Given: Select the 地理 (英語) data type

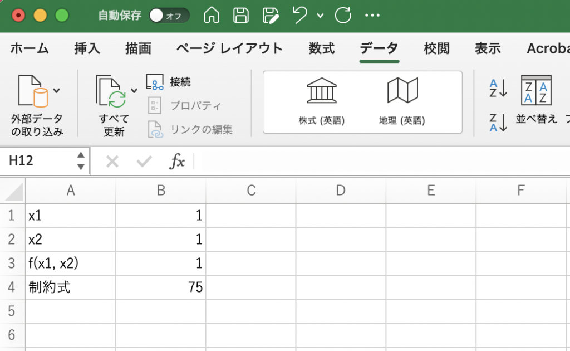Looking at the screenshot, I should (x=402, y=102).
